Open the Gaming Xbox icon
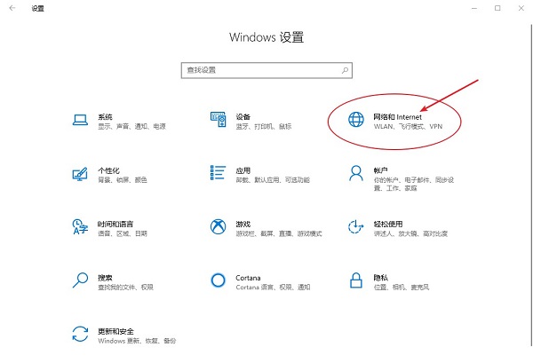Screen dimensions: 533x363 coord(218,226)
